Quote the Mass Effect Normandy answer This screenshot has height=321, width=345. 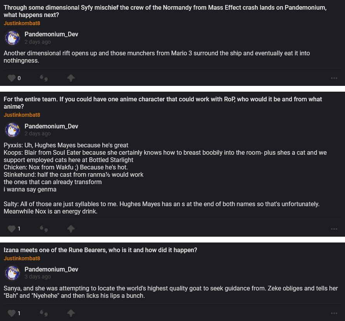coord(44,79)
